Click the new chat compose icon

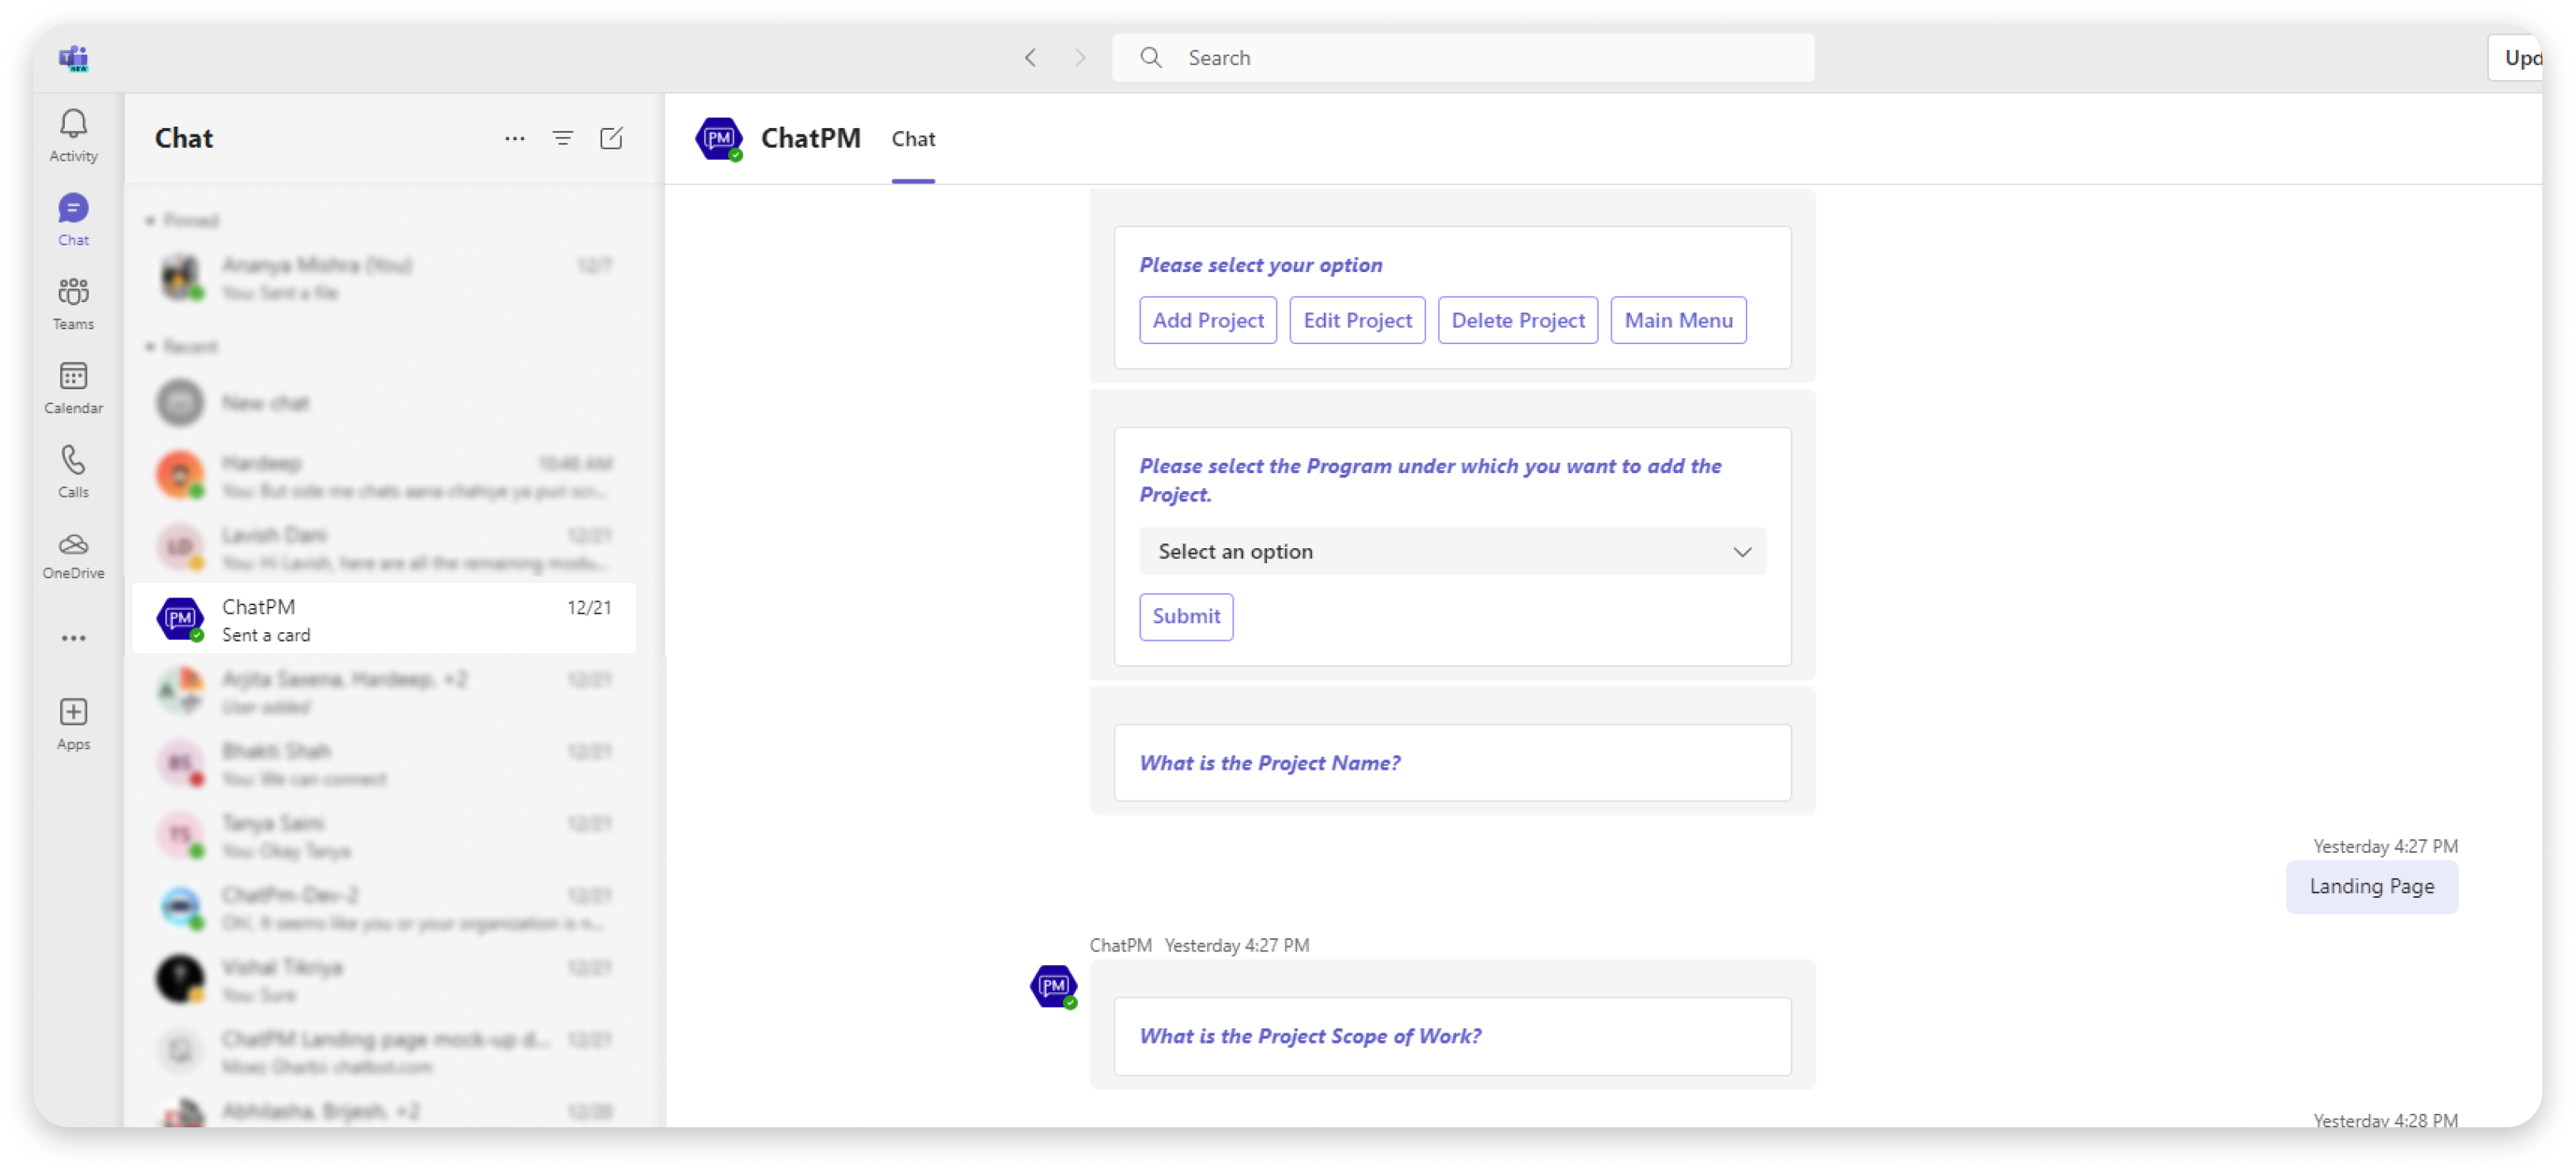[x=611, y=138]
